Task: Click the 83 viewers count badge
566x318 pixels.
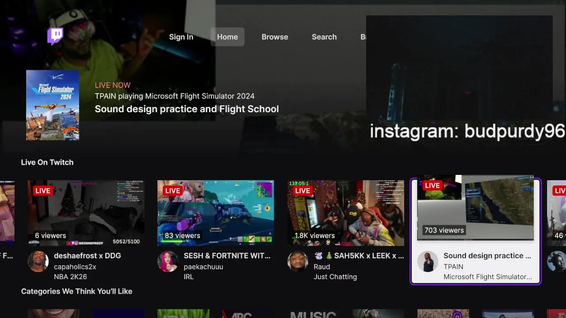Action: pyautogui.click(x=182, y=235)
